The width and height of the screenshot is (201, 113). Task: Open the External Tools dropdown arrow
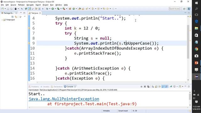pos(67,9)
